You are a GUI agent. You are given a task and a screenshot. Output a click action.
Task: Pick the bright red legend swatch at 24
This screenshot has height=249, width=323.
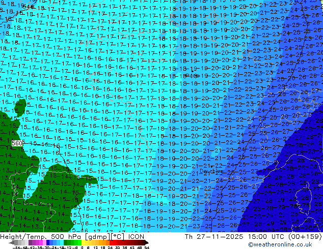(111, 242)
